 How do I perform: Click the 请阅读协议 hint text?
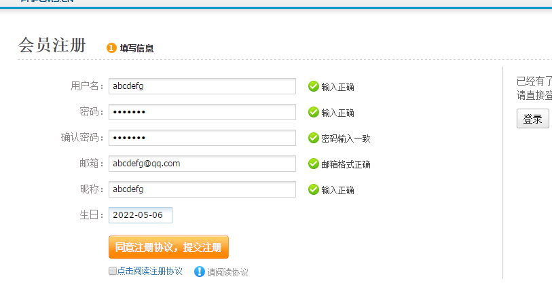tap(227, 272)
